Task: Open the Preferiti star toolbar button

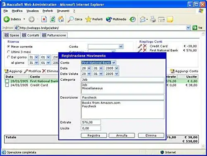Action: [94, 19]
